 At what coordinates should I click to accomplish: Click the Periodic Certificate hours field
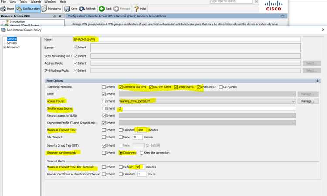pos(142,174)
